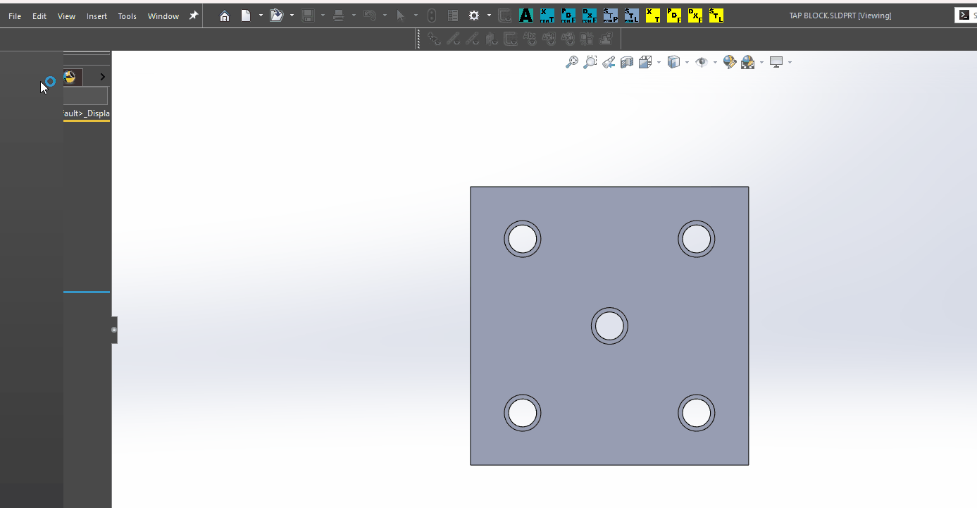This screenshot has height=508, width=977.
Task: Expand the View Orientation dropdown arrow
Action: [659, 63]
